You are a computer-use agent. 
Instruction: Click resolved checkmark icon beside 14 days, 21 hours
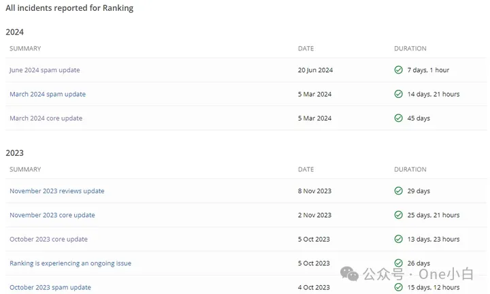pos(398,94)
